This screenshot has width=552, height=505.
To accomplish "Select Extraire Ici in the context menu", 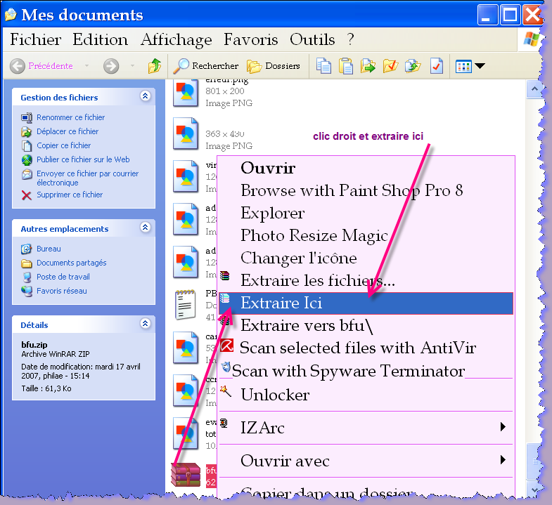I will click(x=281, y=303).
